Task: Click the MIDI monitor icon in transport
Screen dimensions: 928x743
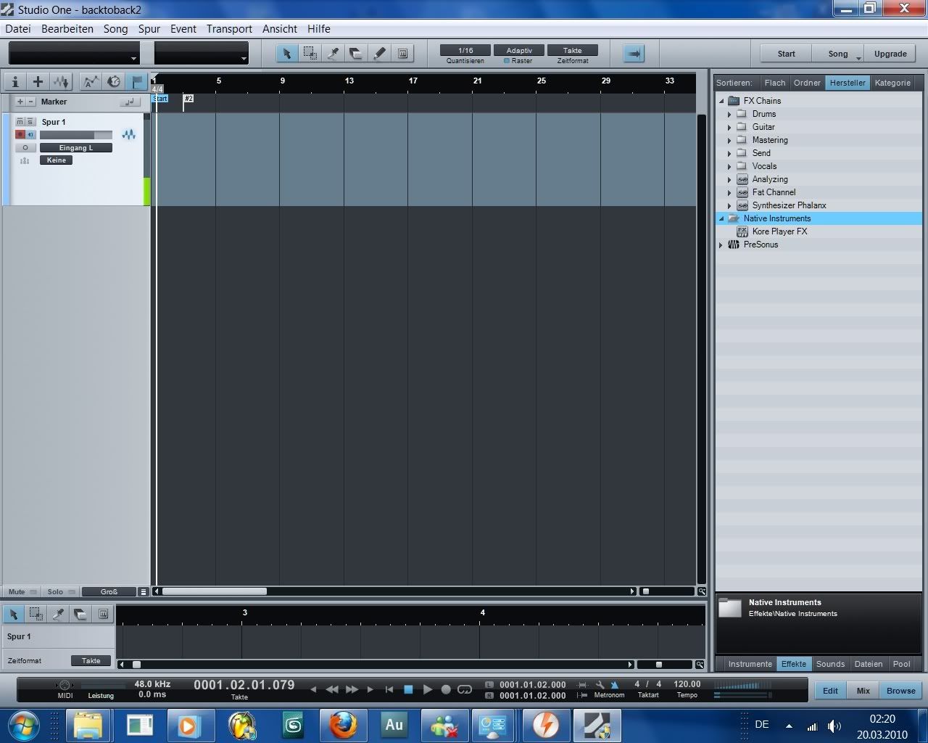Action: pyautogui.click(x=65, y=685)
